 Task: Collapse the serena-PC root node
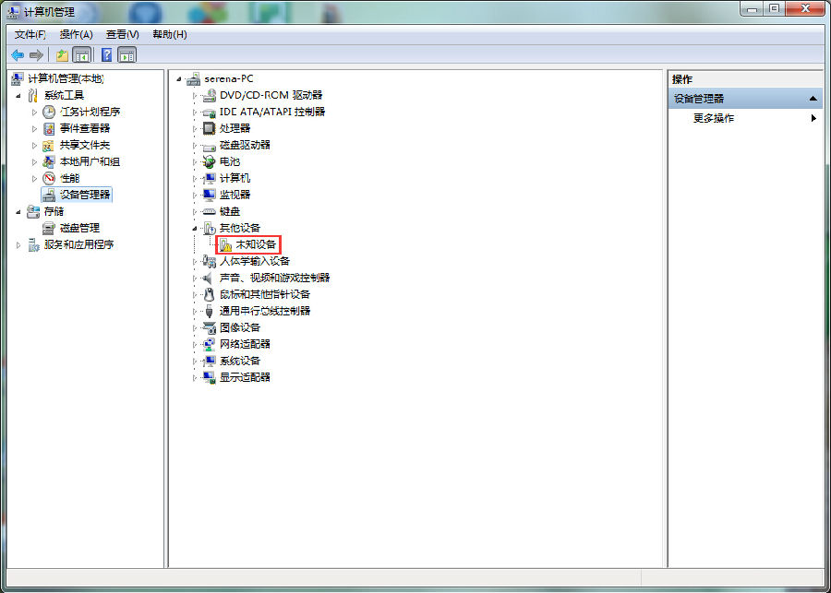click(179, 79)
